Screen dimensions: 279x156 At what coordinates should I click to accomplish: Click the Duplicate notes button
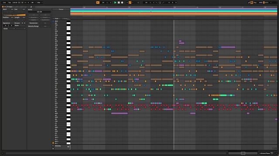click(45, 20)
